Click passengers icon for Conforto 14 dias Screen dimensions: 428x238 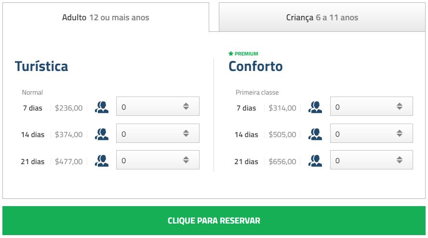point(315,134)
